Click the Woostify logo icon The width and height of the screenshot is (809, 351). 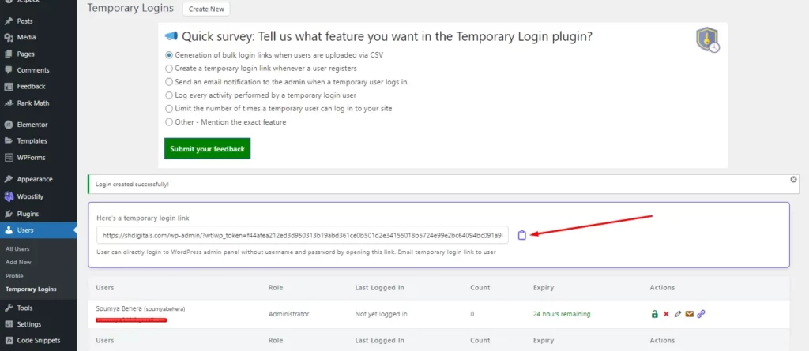tap(8, 196)
